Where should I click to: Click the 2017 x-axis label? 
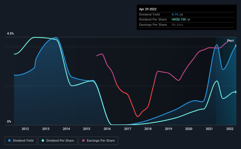[x=128, y=129]
